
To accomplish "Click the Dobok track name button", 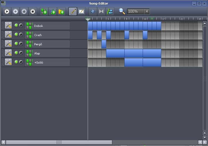I will tap(47, 26).
